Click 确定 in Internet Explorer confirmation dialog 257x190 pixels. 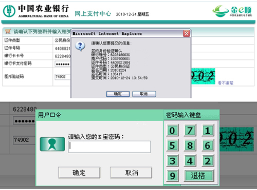(x=118, y=94)
